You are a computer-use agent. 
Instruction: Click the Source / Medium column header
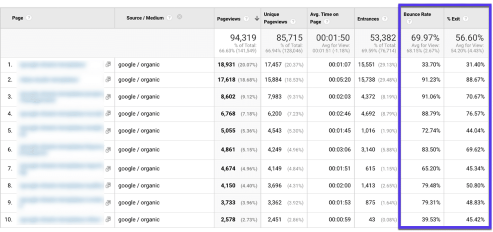[x=145, y=18]
